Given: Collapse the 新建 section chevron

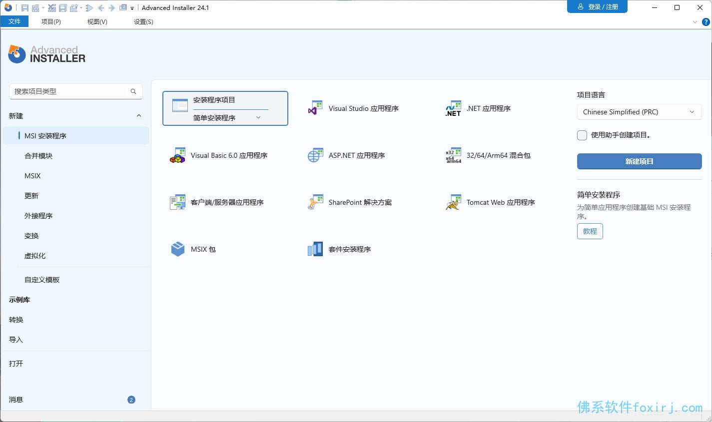Looking at the screenshot, I should (139, 116).
